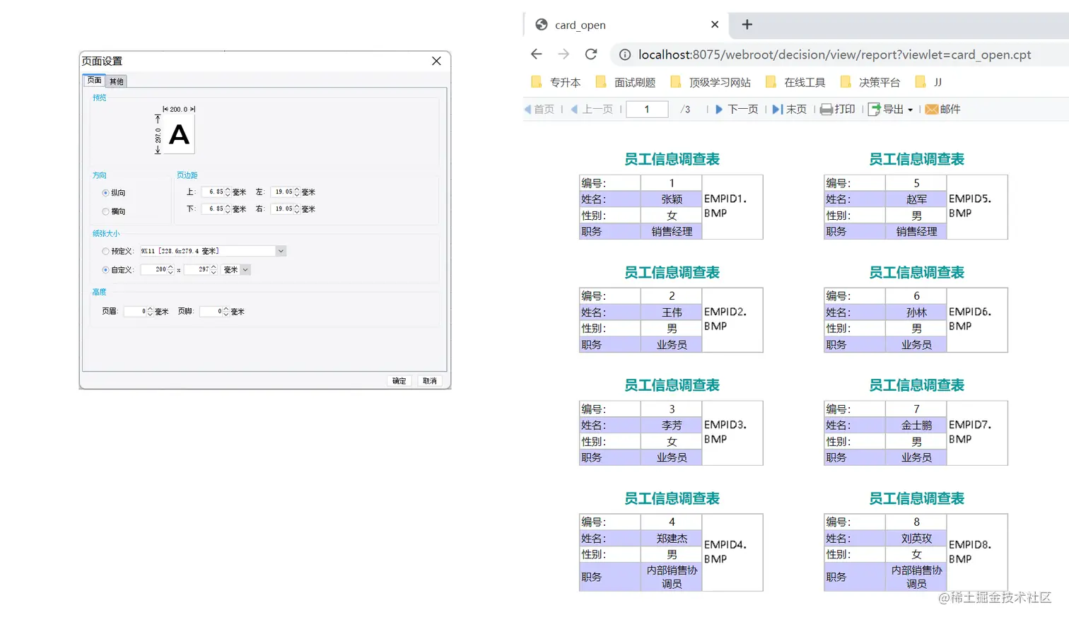
Task: Click the page number input field
Action: coord(647,109)
